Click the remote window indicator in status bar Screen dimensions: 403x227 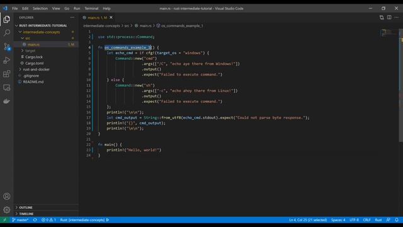pos(4,220)
